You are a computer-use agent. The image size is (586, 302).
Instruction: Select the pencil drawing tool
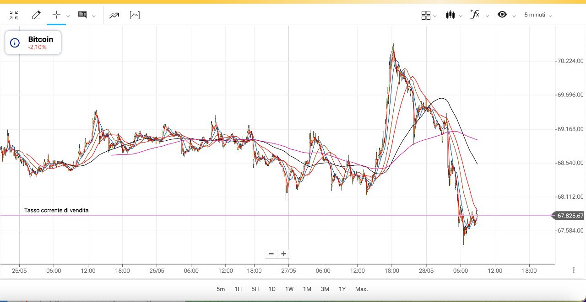click(36, 15)
